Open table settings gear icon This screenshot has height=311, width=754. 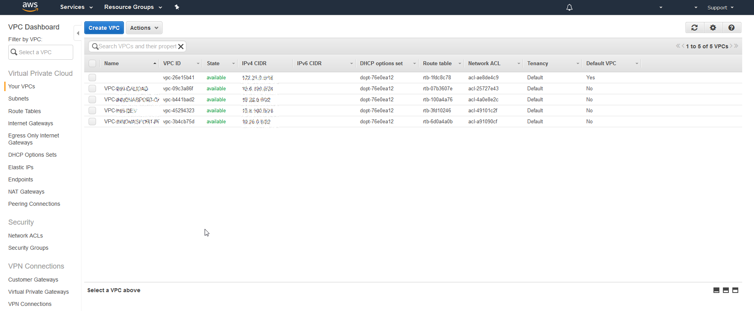click(713, 27)
